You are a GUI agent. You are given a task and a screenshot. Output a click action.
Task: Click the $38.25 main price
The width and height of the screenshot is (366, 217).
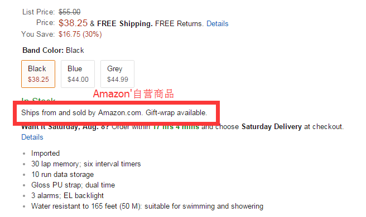[73, 23]
